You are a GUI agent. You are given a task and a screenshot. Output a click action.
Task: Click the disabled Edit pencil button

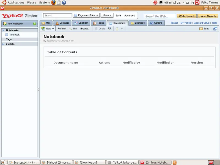pos(73,29)
